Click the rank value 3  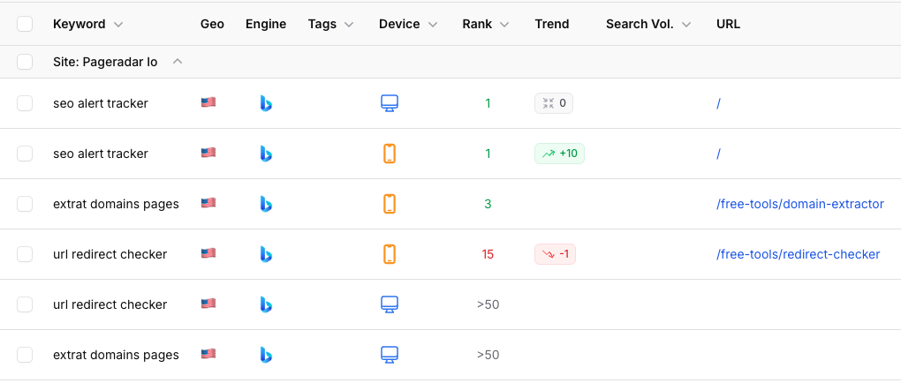(x=488, y=204)
